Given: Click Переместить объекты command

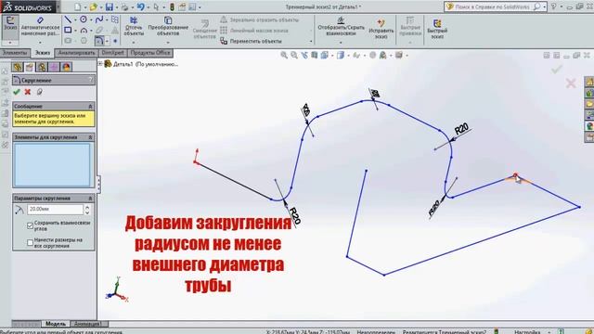Looking at the screenshot, I should pos(252,41).
